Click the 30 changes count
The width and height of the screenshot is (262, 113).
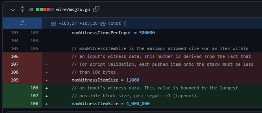pyautogui.click(x=30, y=10)
